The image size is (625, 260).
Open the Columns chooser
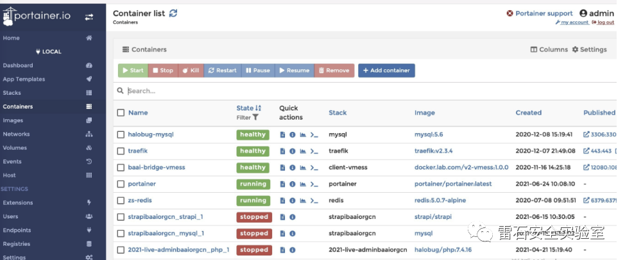[549, 50]
